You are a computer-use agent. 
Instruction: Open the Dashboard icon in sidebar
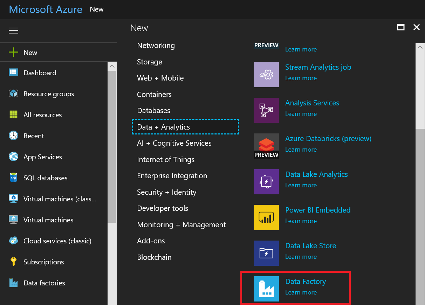coord(13,73)
